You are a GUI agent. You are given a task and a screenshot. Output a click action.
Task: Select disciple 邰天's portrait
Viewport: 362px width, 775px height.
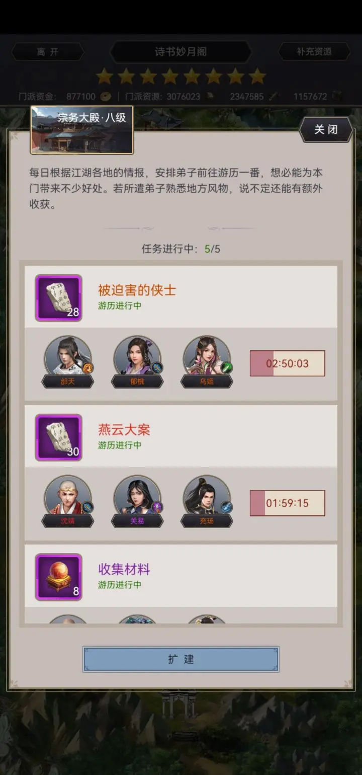(x=68, y=356)
